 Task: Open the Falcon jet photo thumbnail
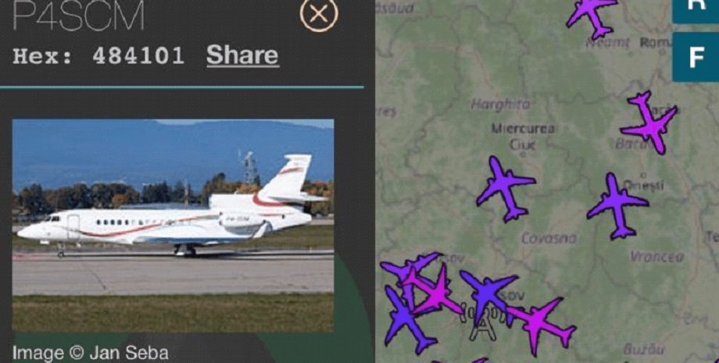tap(173, 226)
